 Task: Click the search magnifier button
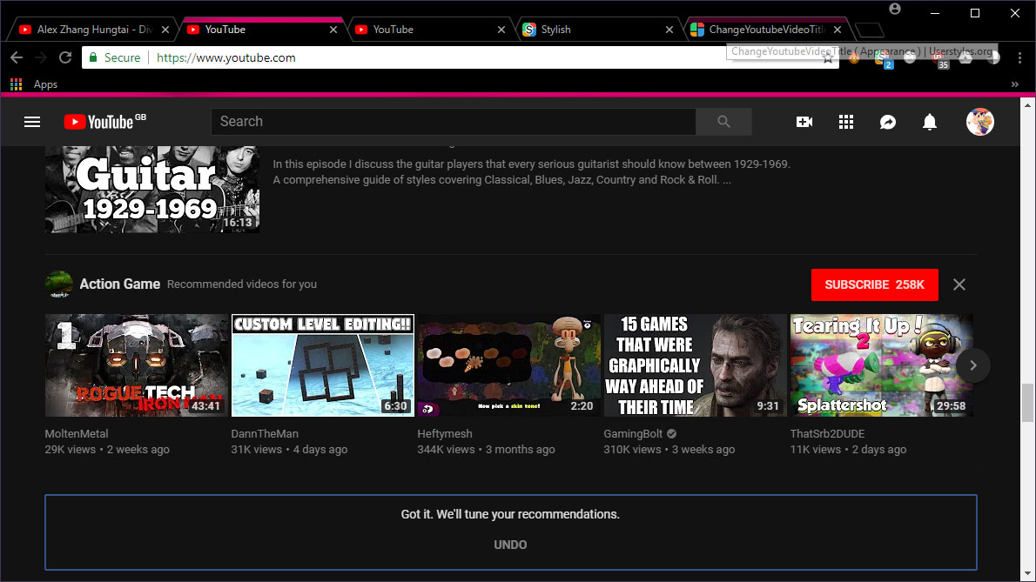pos(723,122)
